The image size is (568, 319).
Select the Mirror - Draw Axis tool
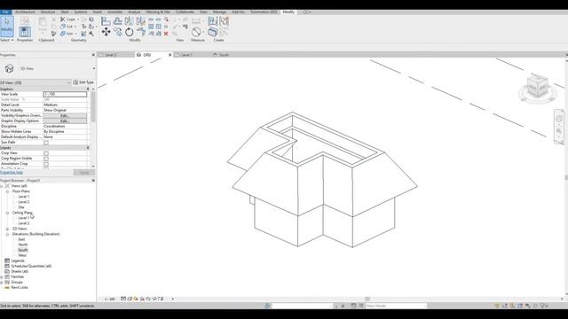click(x=140, y=21)
